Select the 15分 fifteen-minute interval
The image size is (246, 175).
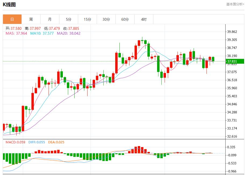coord(88,19)
